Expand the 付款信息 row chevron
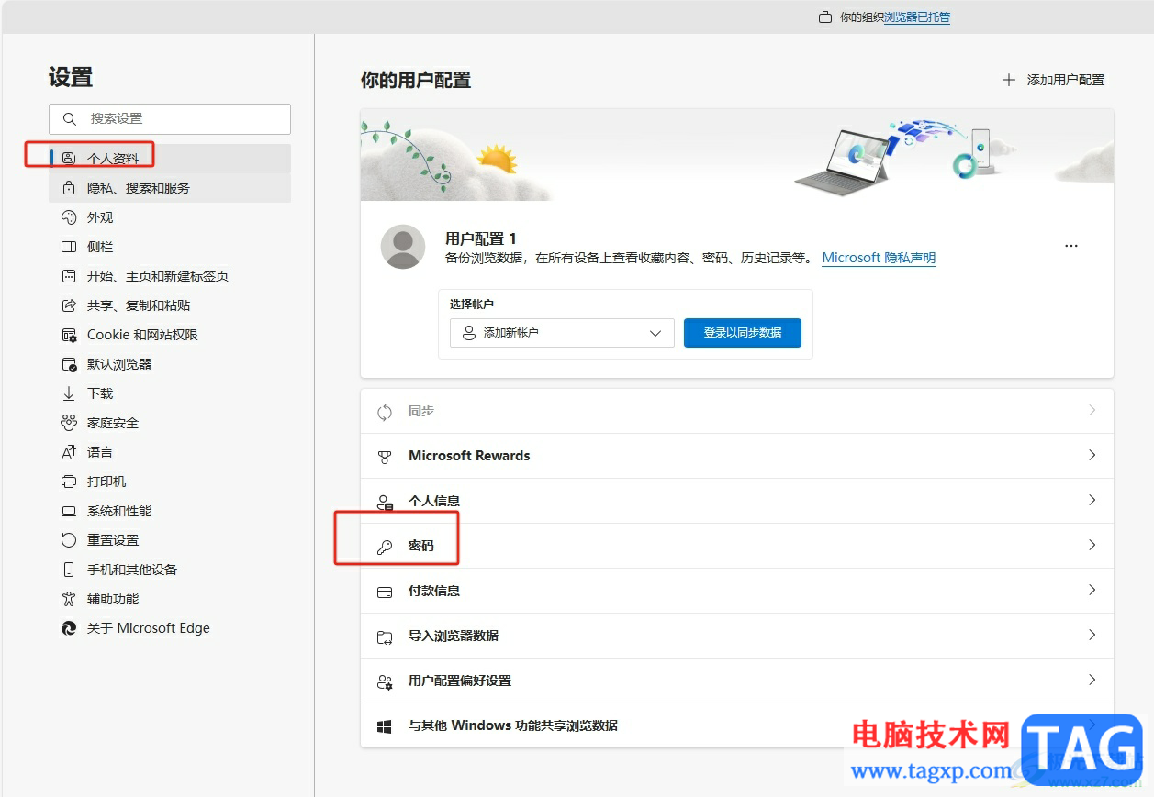Screen dimensions: 1154x797 1092,591
